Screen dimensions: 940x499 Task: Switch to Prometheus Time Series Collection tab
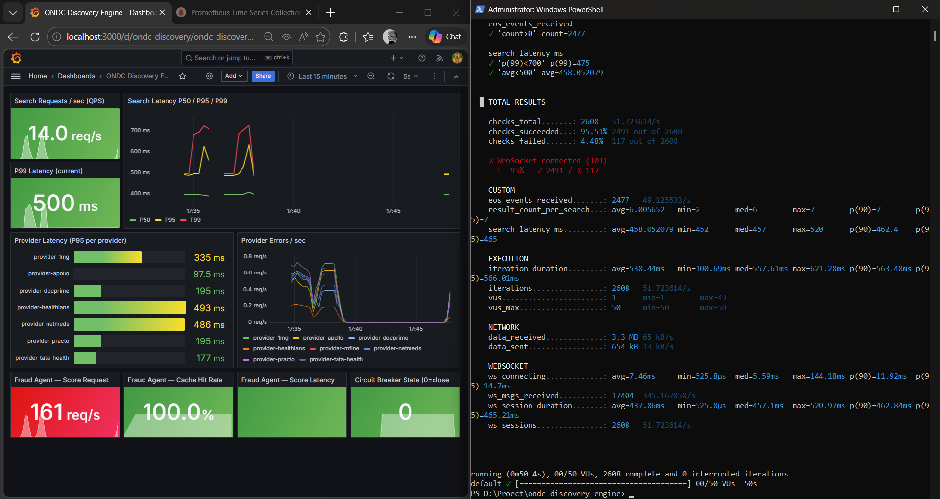pyautogui.click(x=245, y=13)
